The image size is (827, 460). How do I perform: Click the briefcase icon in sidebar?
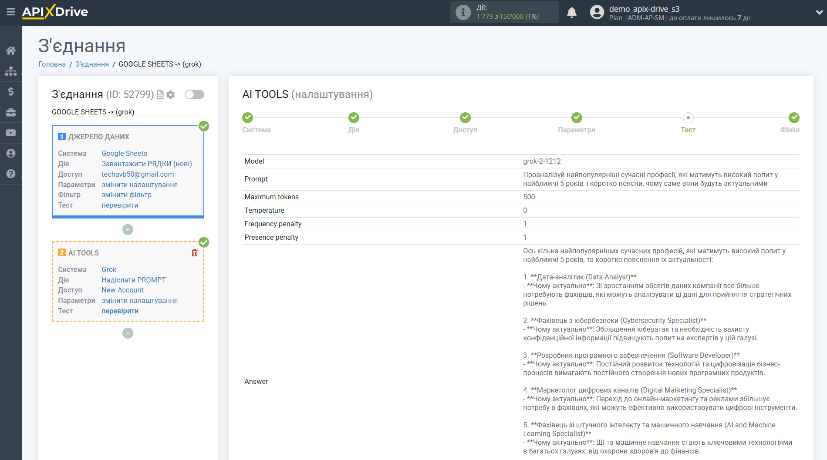click(x=11, y=112)
